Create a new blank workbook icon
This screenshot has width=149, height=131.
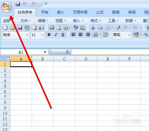[x=6, y=28]
